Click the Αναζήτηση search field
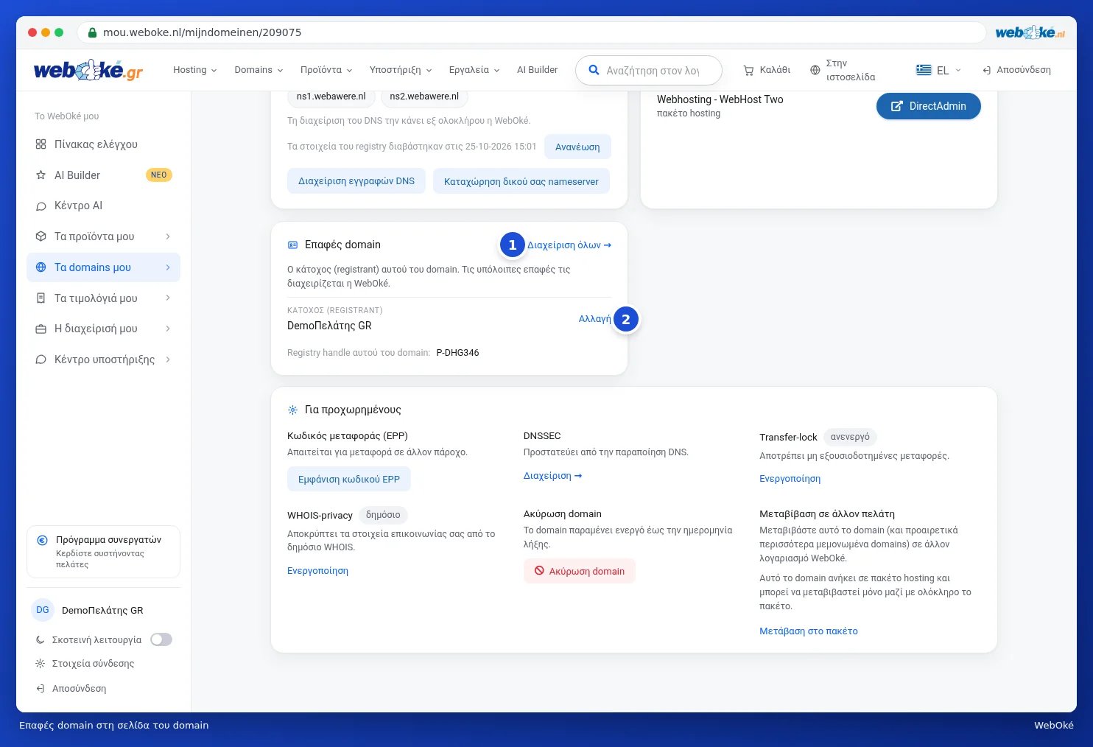Viewport: 1093px width, 747px height. [649, 70]
